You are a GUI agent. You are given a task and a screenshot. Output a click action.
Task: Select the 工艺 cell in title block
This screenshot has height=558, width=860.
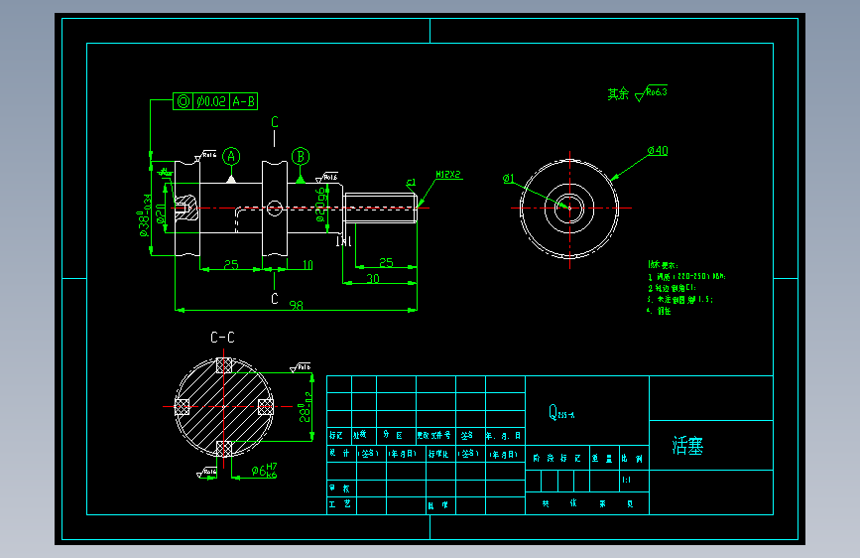pos(340,503)
